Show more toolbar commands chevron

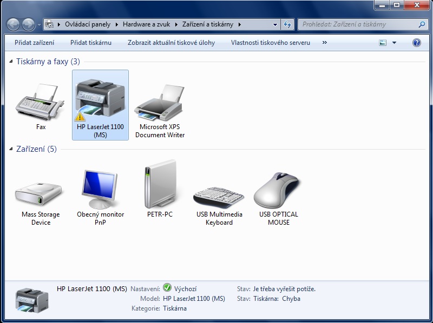pos(325,43)
